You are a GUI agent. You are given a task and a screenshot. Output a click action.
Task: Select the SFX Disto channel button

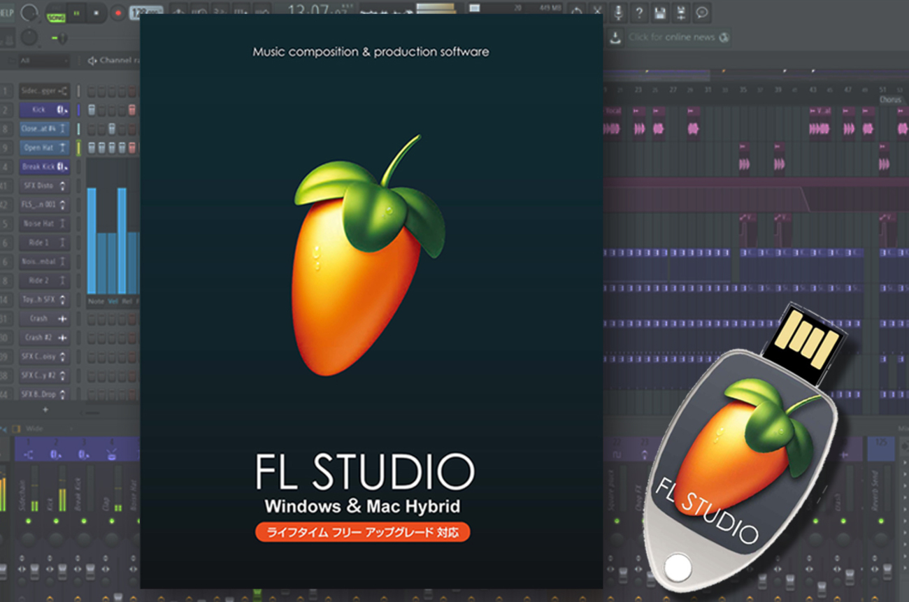[45, 185]
